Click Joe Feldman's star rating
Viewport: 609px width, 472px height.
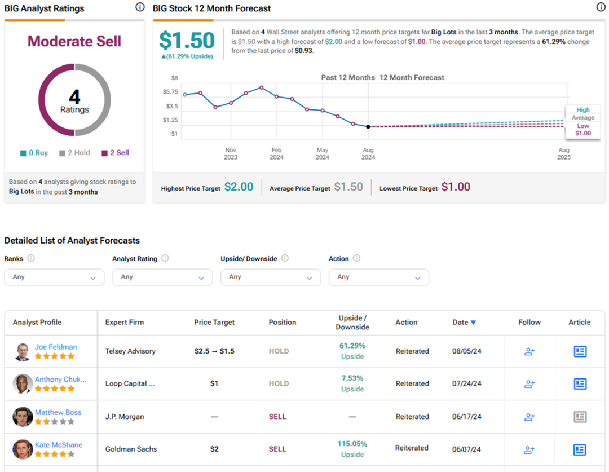click(54, 356)
